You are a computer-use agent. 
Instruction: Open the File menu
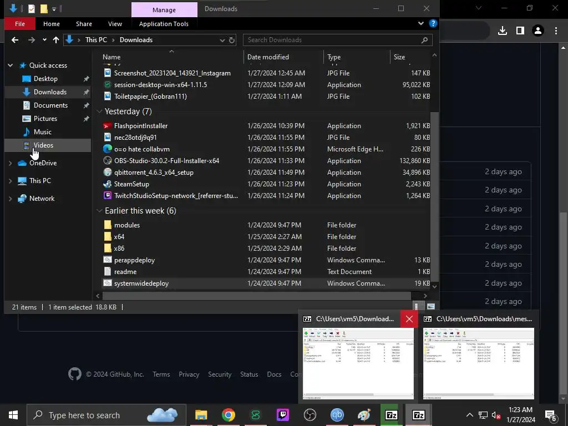20,24
